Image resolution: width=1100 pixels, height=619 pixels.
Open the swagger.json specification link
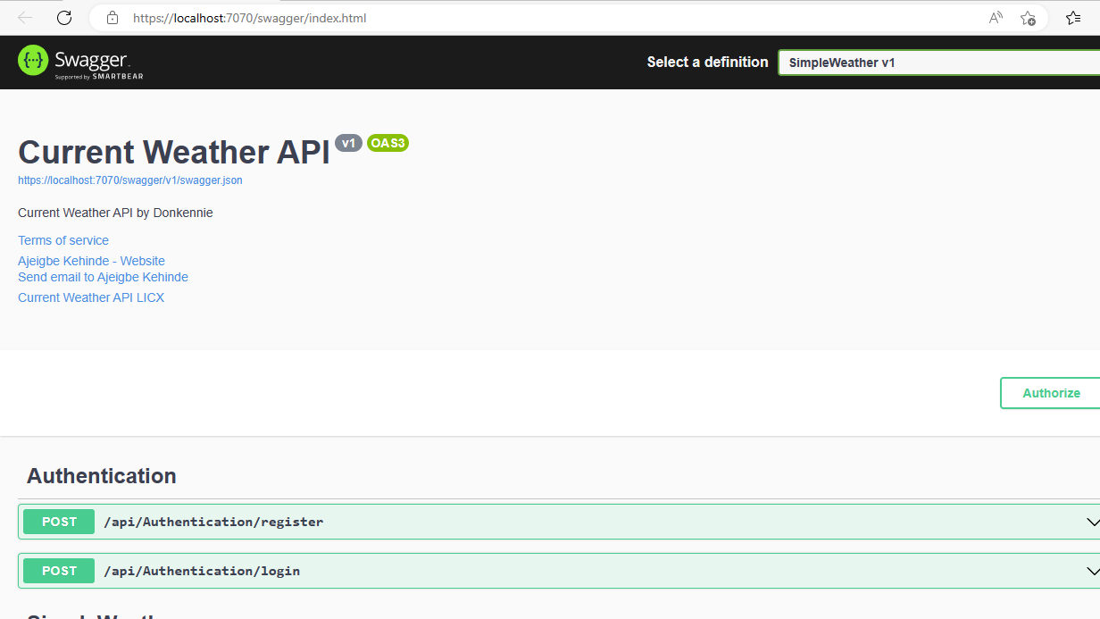pos(129,180)
